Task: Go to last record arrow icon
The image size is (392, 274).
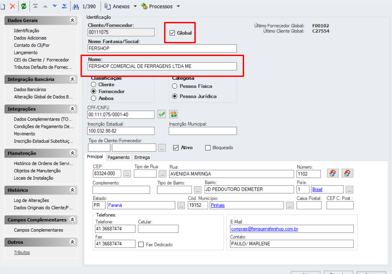Action: pos(64,6)
